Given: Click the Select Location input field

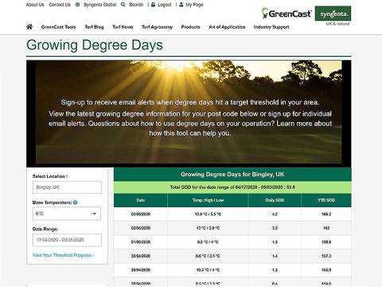Looking at the screenshot, I should point(67,187).
